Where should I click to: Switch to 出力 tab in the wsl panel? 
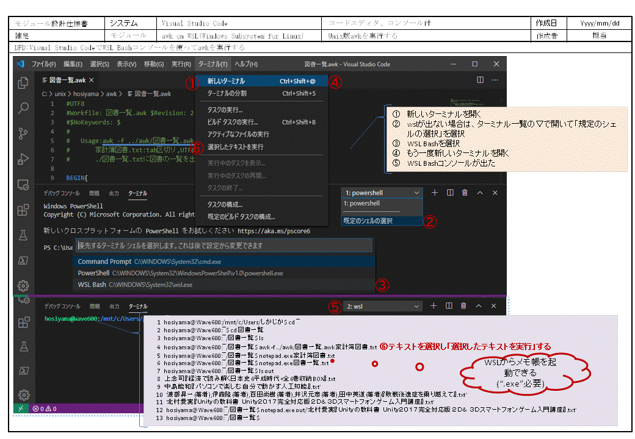[x=115, y=307]
